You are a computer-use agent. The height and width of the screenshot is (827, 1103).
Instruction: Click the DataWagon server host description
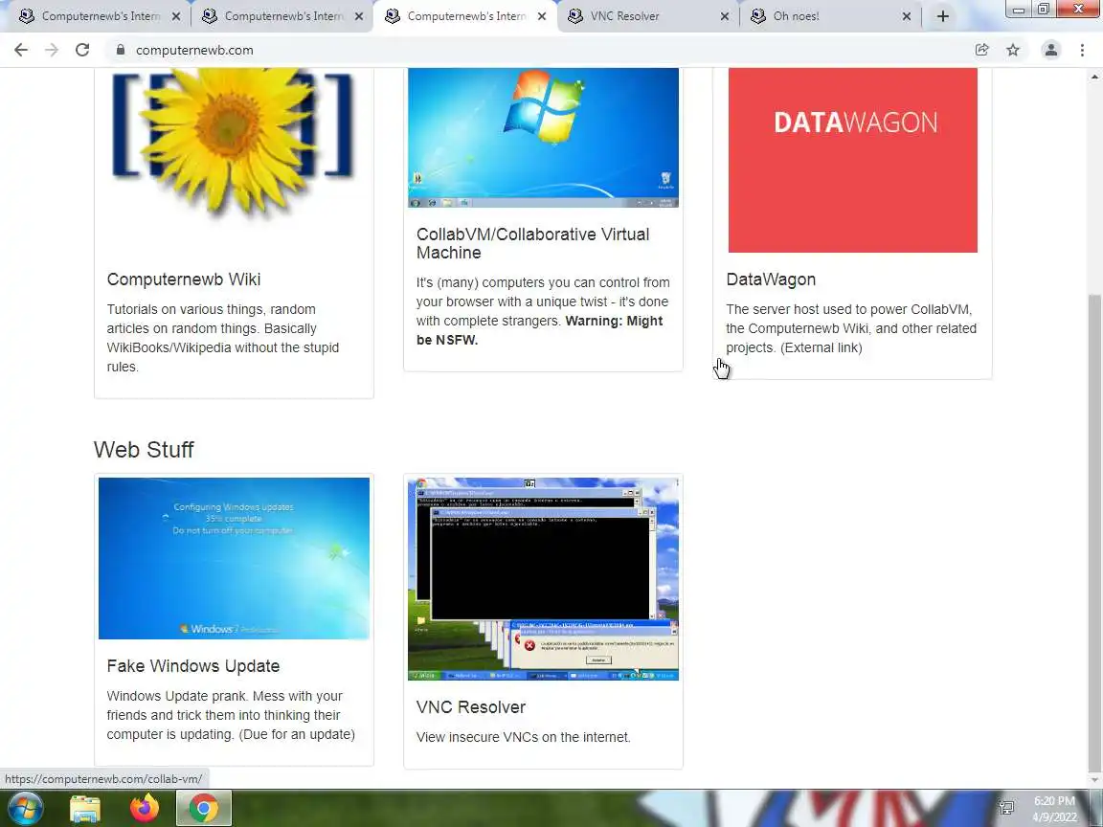click(851, 328)
